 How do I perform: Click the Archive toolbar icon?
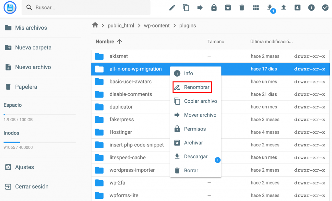(228, 7)
